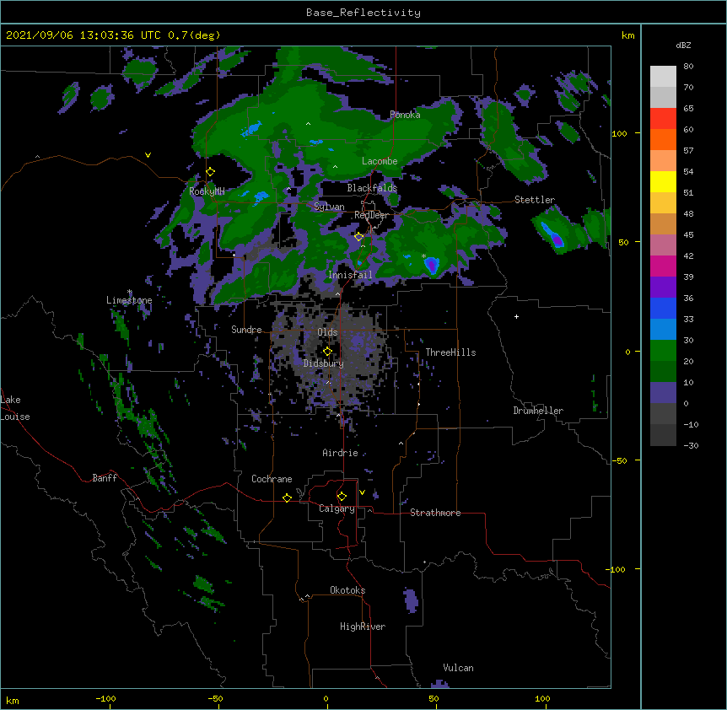Click the -50 tick on the right axis

(x=619, y=460)
